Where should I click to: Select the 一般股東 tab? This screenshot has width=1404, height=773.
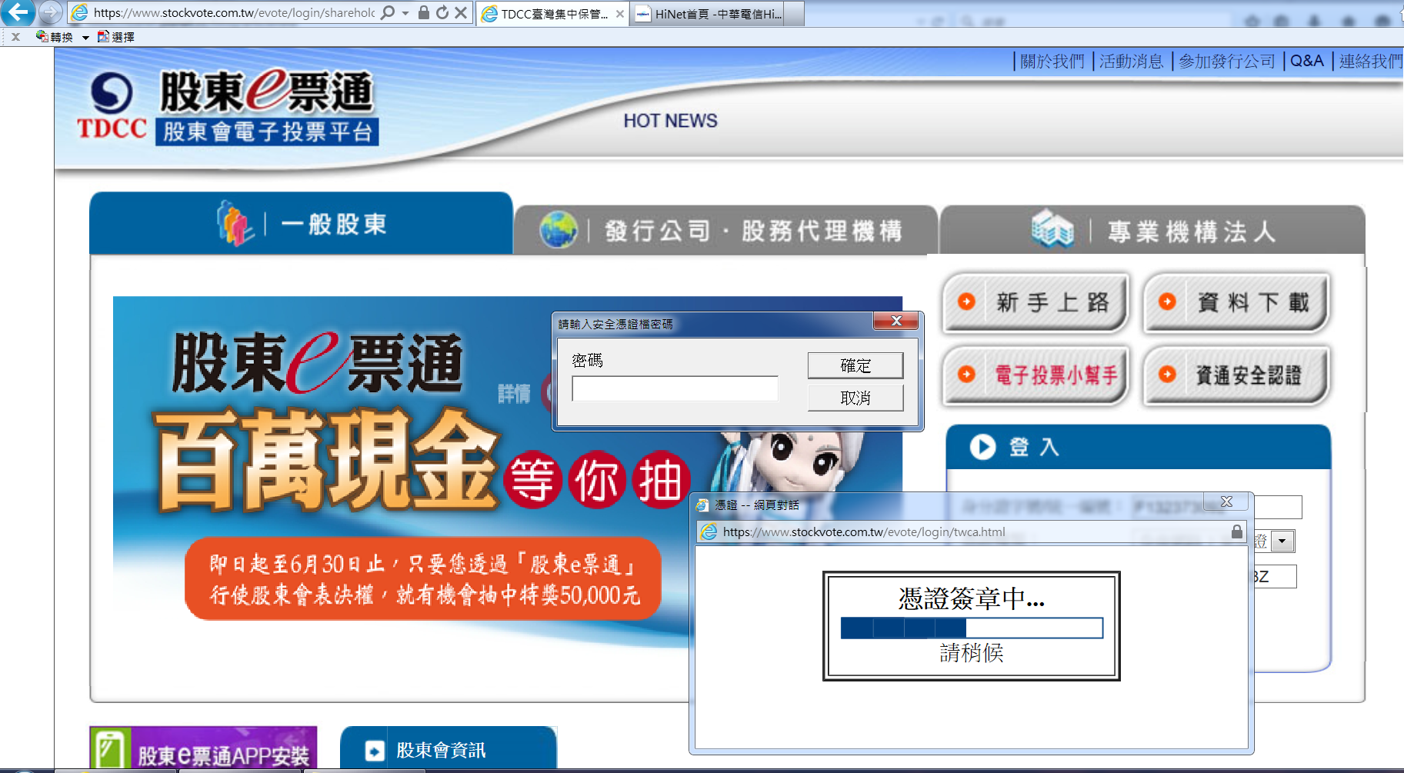tap(301, 223)
